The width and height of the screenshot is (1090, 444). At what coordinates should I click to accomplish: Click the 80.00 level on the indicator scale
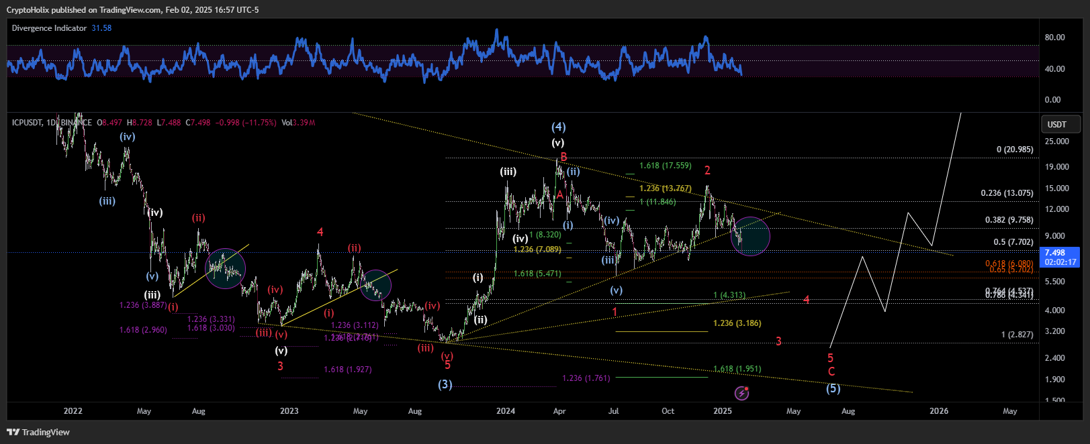click(x=1054, y=38)
